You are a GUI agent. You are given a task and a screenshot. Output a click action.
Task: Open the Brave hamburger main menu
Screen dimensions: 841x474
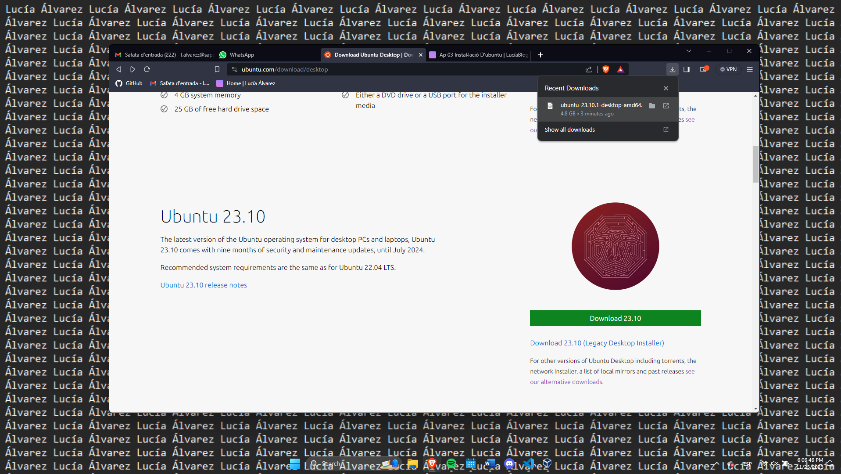[x=750, y=69]
